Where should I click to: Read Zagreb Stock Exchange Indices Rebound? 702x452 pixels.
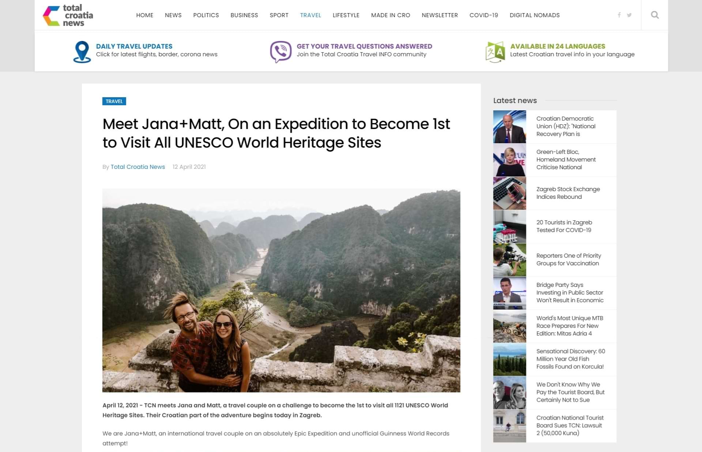pos(568,193)
